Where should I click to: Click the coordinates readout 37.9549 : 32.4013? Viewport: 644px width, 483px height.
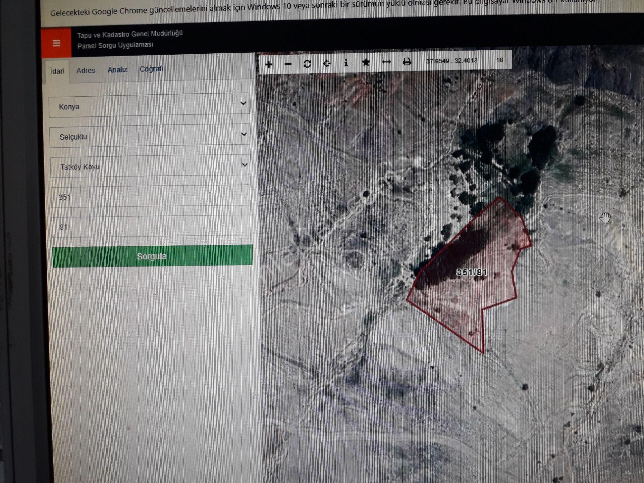(x=451, y=61)
